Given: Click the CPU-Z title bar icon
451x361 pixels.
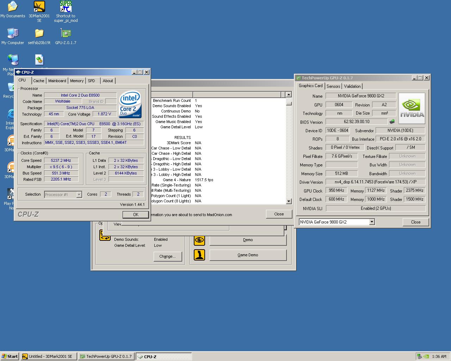Looking at the screenshot, I should click(18, 72).
